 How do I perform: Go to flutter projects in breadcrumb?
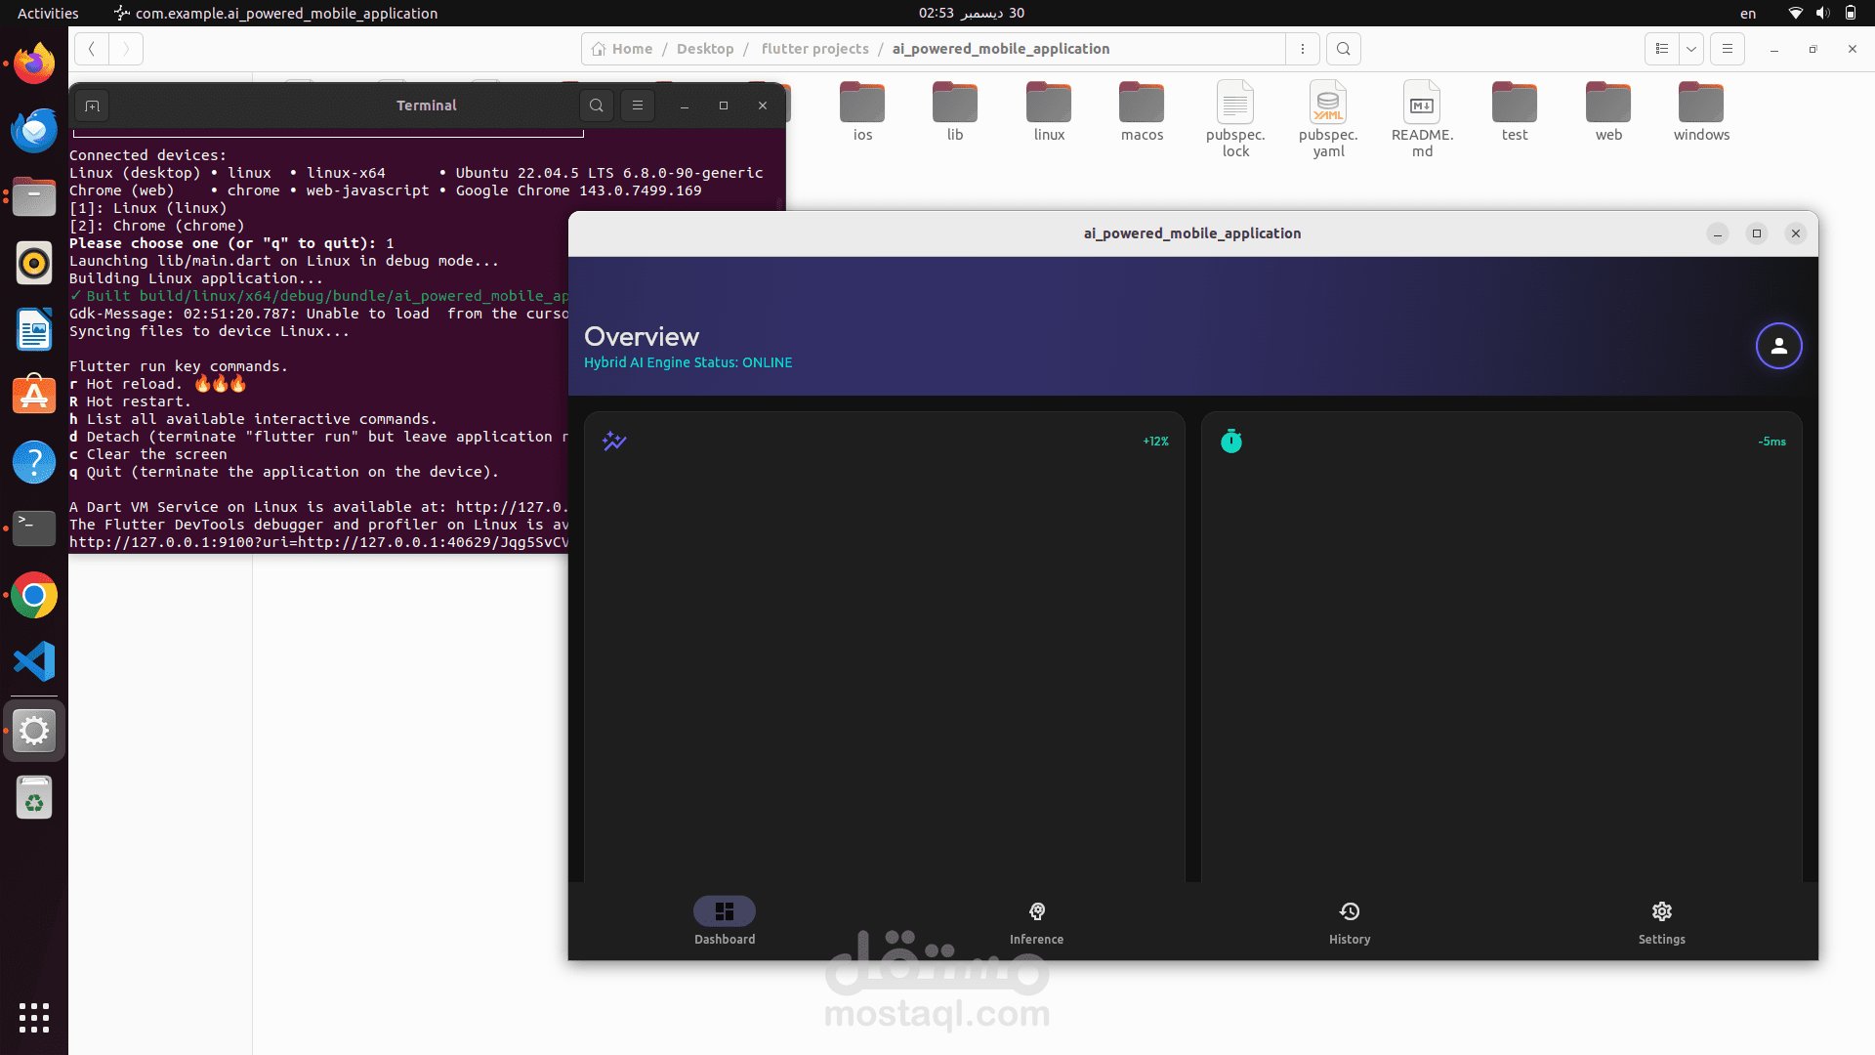[814, 49]
